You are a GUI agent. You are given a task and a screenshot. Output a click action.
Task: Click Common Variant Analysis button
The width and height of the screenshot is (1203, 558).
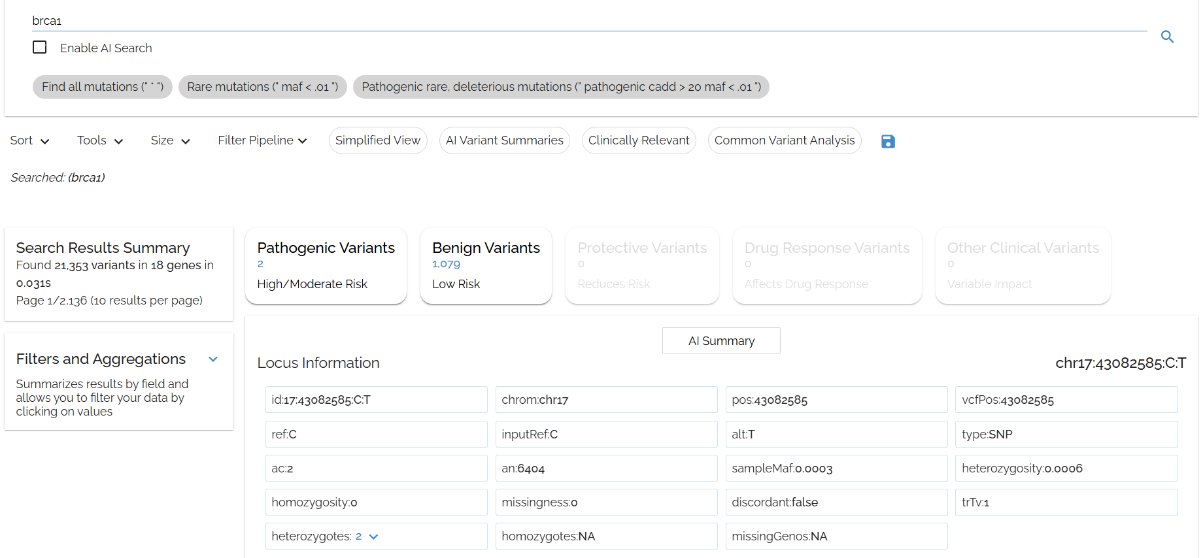click(x=785, y=140)
